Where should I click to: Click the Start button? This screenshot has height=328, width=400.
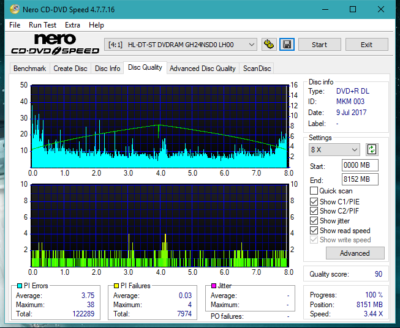(x=319, y=45)
